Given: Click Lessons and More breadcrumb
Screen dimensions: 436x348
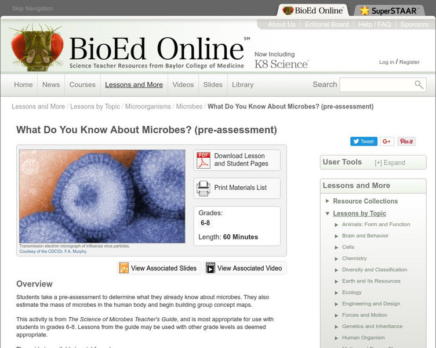Looking at the screenshot, I should (38, 107).
